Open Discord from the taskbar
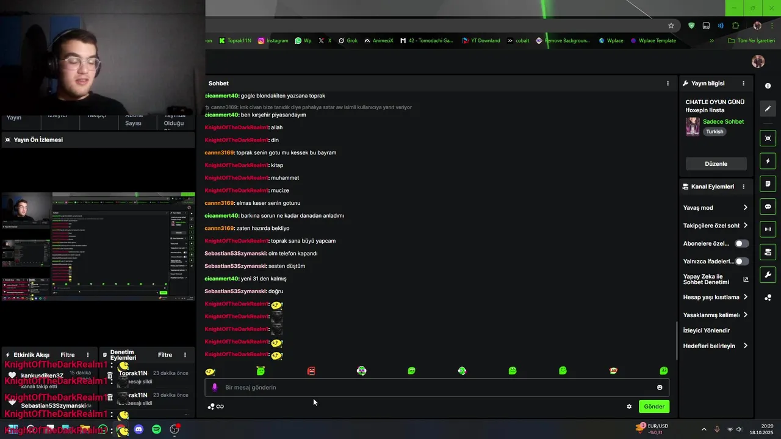The height and width of the screenshot is (439, 781). point(139,429)
